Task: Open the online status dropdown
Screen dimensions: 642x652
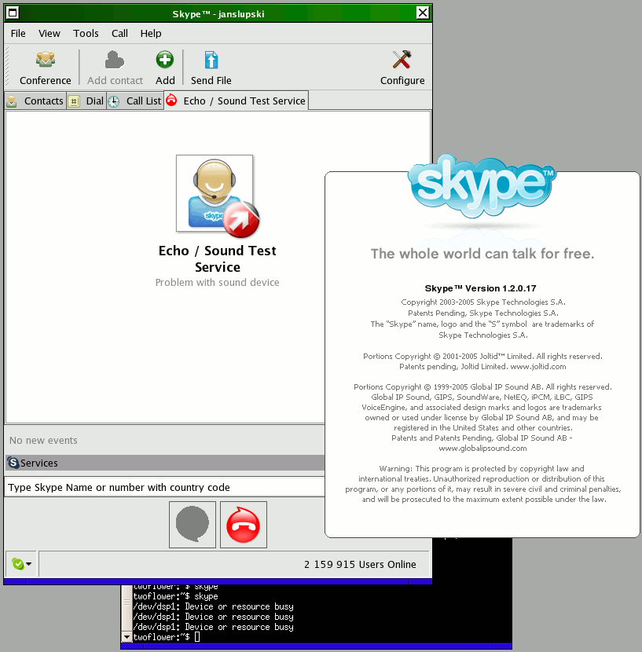Action: [21, 564]
